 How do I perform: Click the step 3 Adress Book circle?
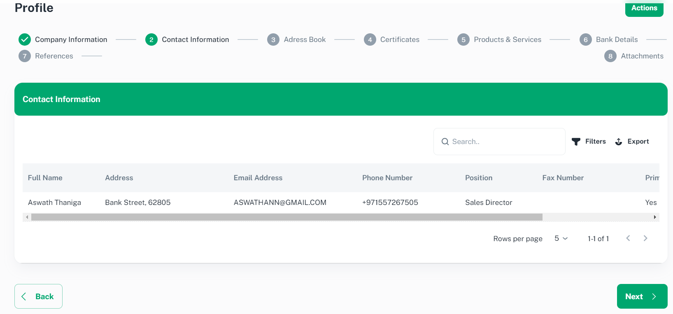[x=273, y=40]
